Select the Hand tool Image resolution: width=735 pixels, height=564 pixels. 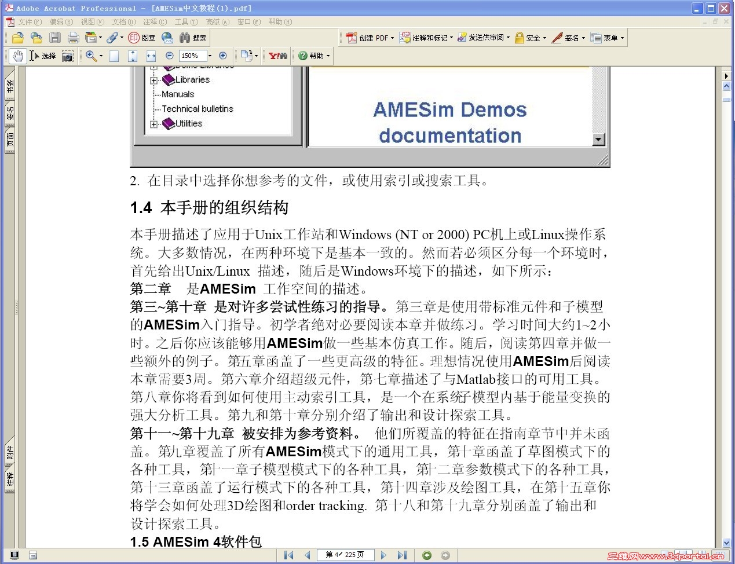18,56
